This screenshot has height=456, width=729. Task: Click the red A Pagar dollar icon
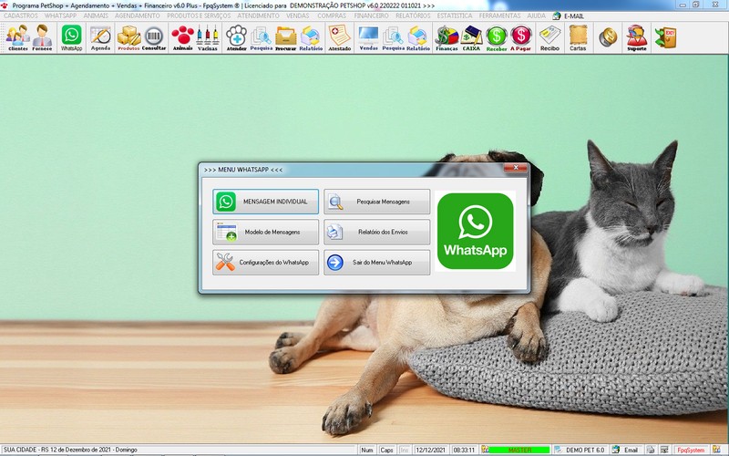point(520,37)
